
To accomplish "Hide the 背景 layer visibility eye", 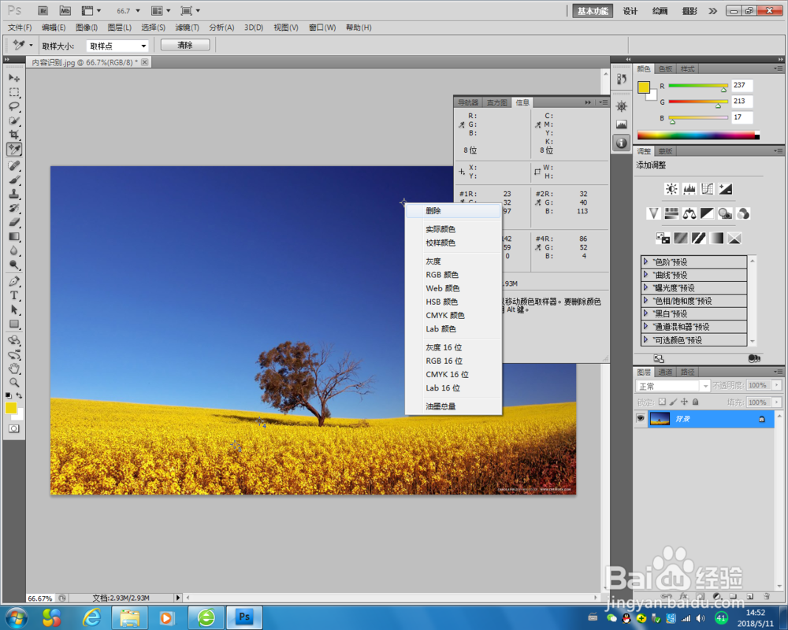I will (640, 418).
